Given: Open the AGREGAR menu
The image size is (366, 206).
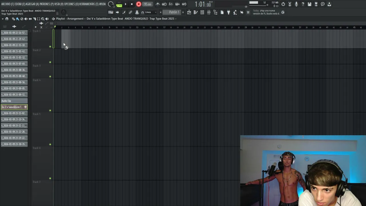Looking at the screenshot, I should 32,4.
